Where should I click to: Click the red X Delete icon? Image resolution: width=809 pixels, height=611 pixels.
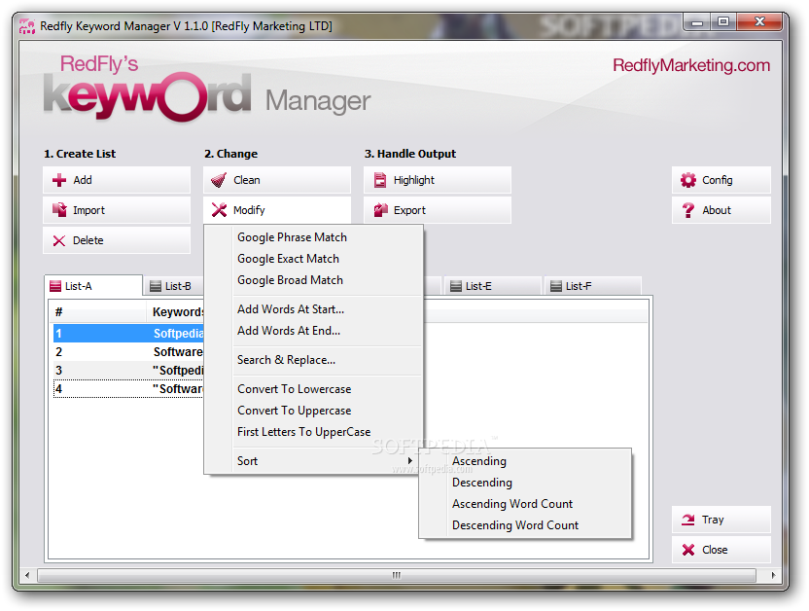pyautogui.click(x=59, y=240)
